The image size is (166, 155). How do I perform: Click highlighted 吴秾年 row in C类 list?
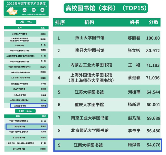pyautogui.click(x=26, y=126)
